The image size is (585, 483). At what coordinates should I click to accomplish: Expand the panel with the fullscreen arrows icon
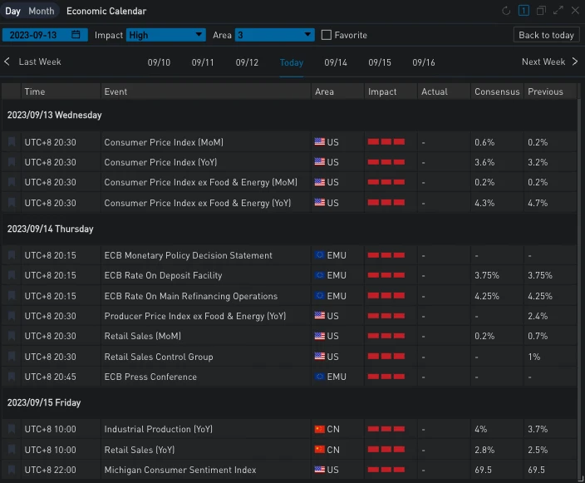pos(558,11)
